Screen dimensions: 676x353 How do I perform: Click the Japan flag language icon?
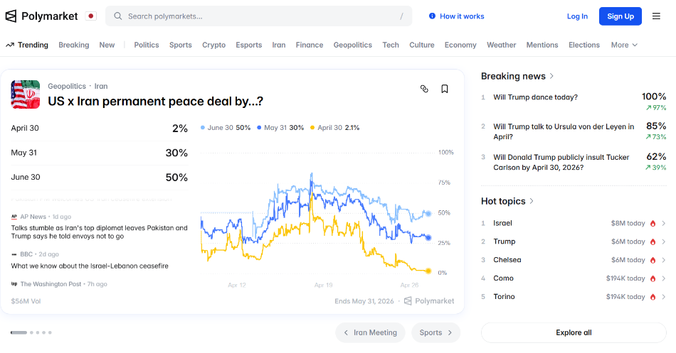(90, 16)
